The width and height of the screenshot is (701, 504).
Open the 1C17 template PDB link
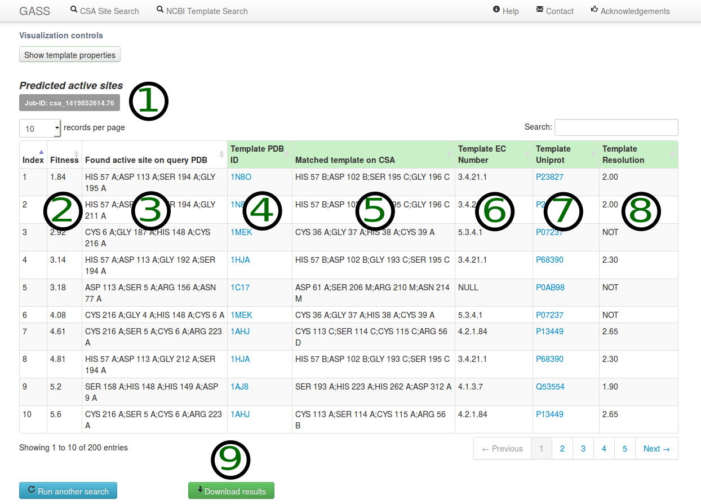(x=240, y=288)
